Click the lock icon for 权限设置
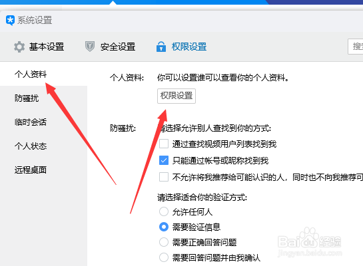 (161, 47)
